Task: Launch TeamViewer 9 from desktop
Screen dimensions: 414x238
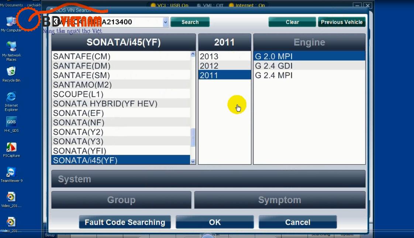Action: pos(11,175)
